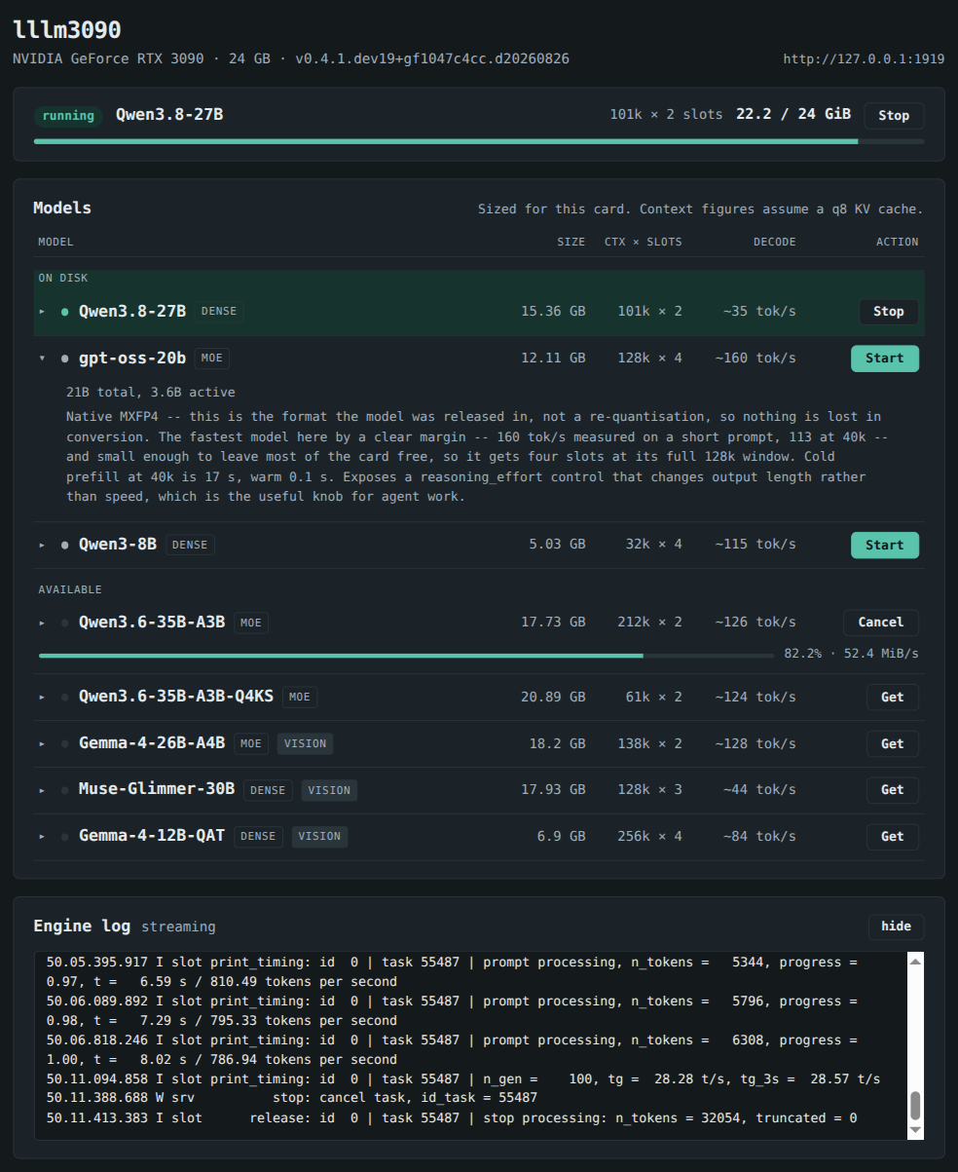
Task: Stop Qwen3.8-27B in the models table
Action: pyautogui.click(x=888, y=312)
